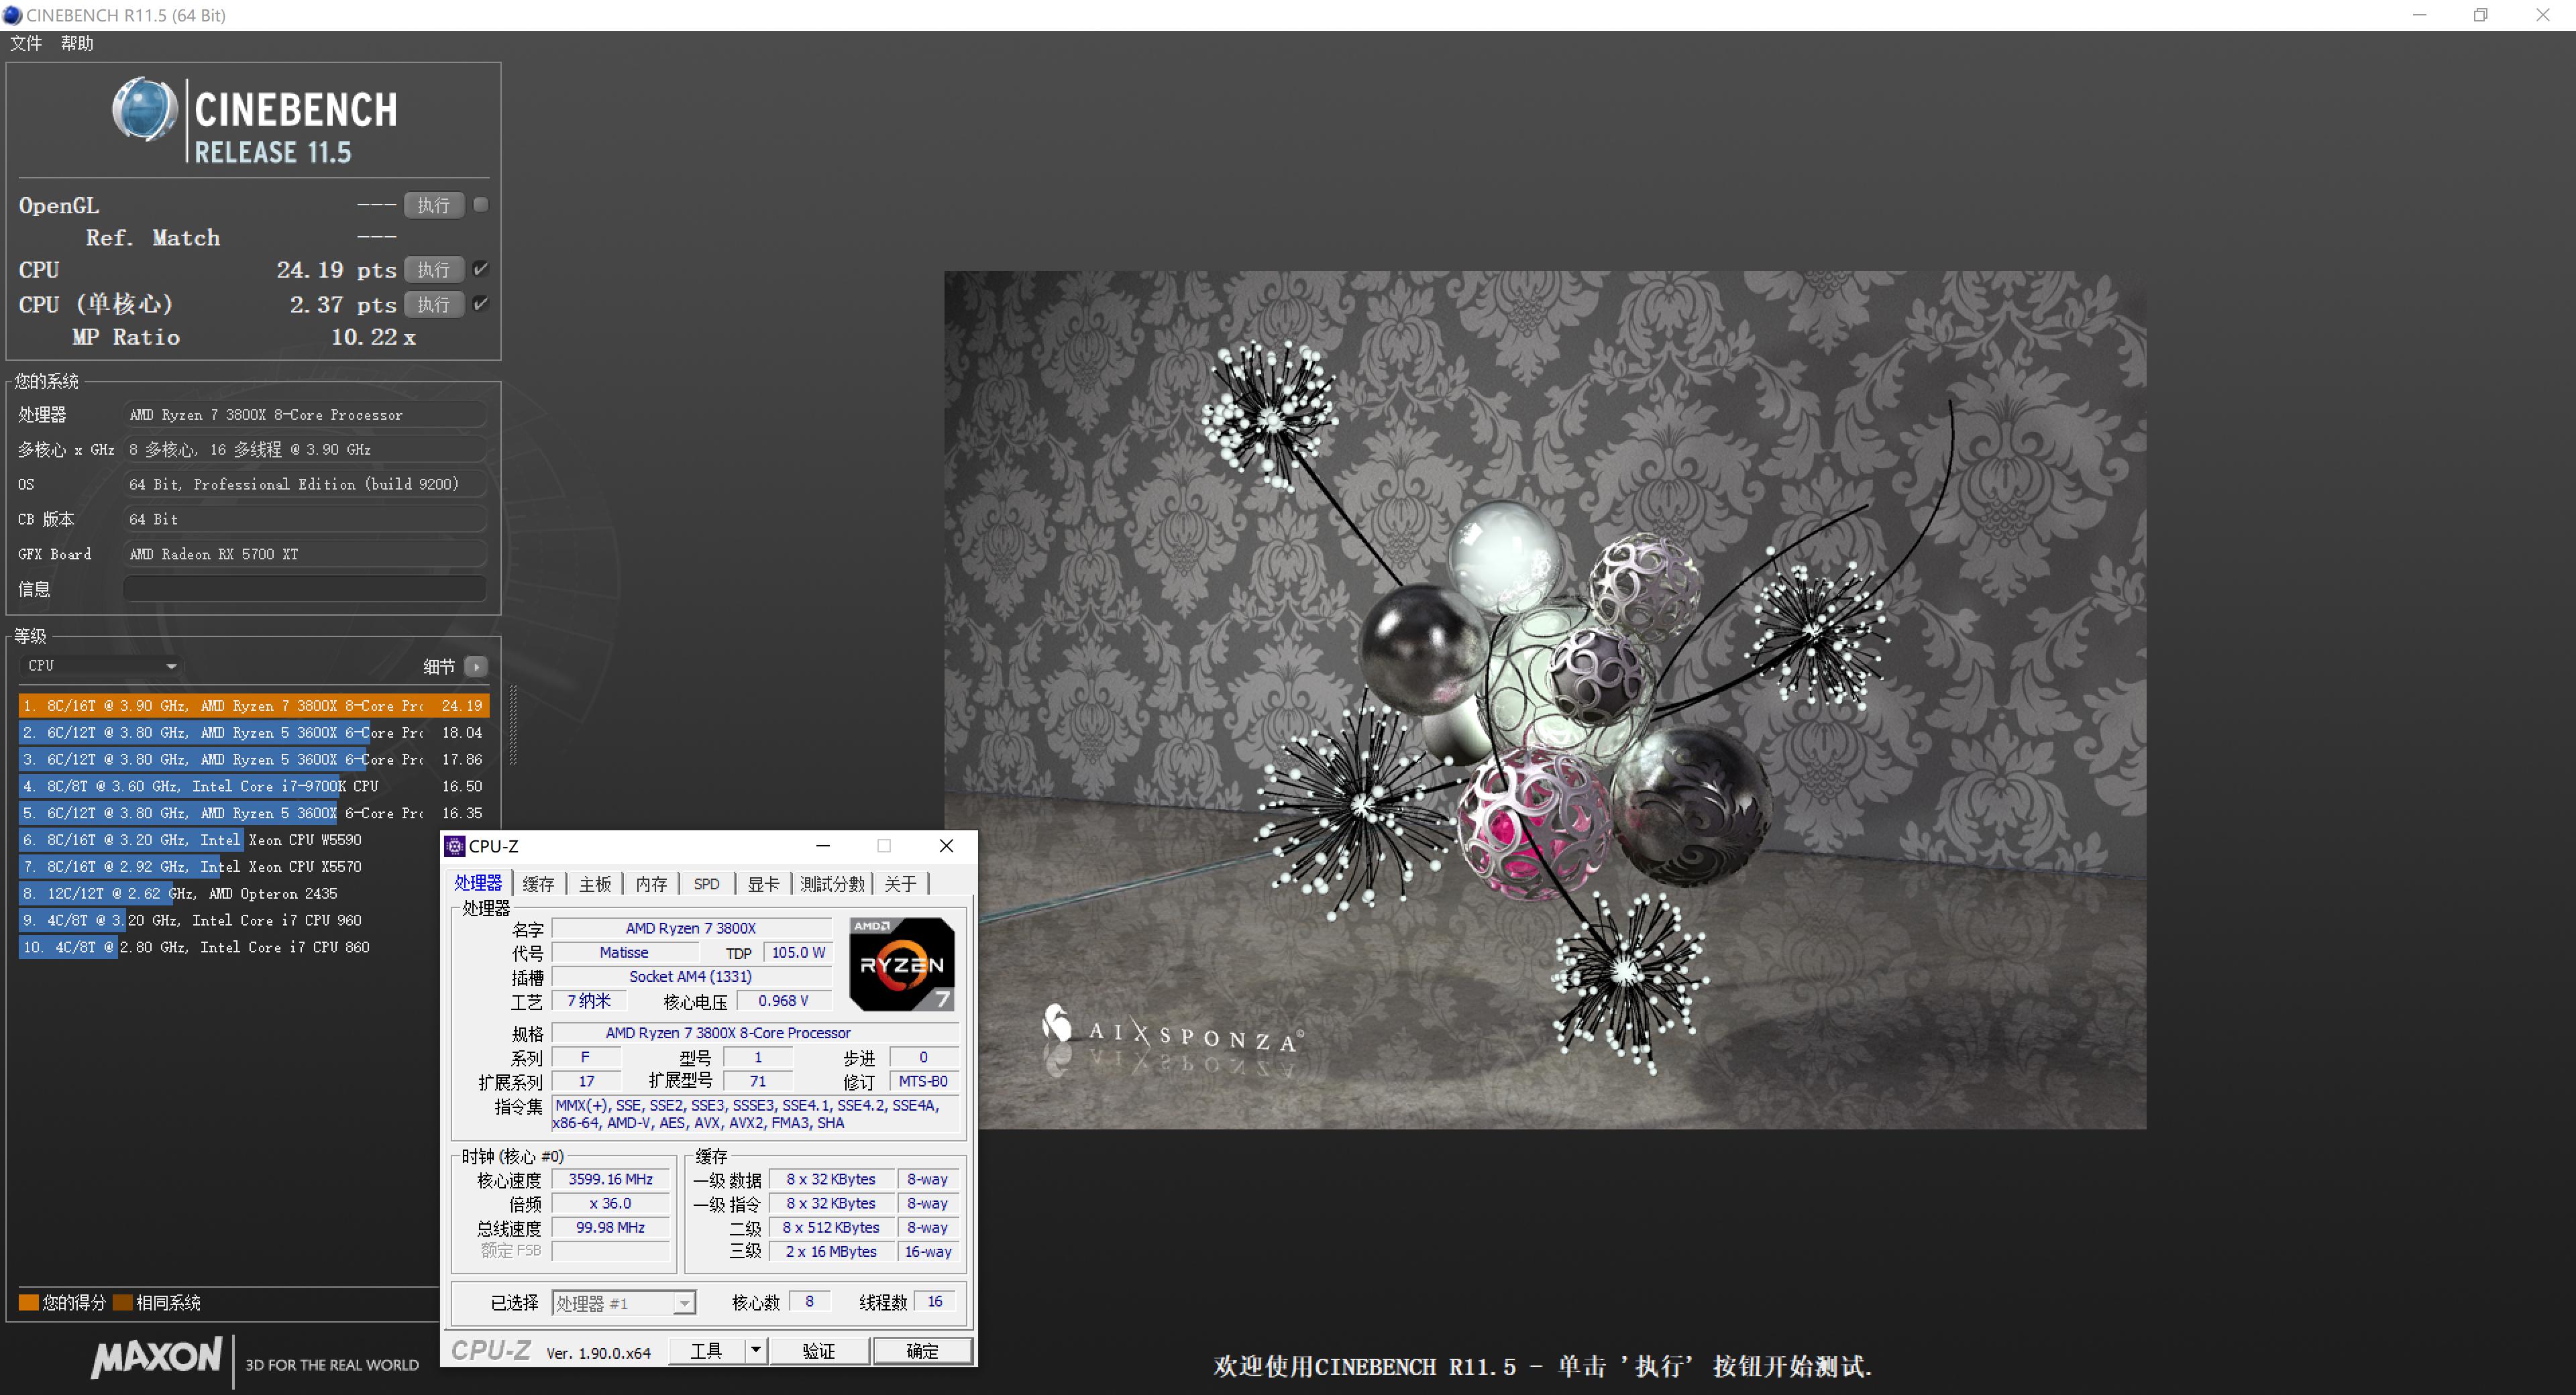Click the 信息 (Info) input field
The image size is (2576, 1395).
coord(305,589)
